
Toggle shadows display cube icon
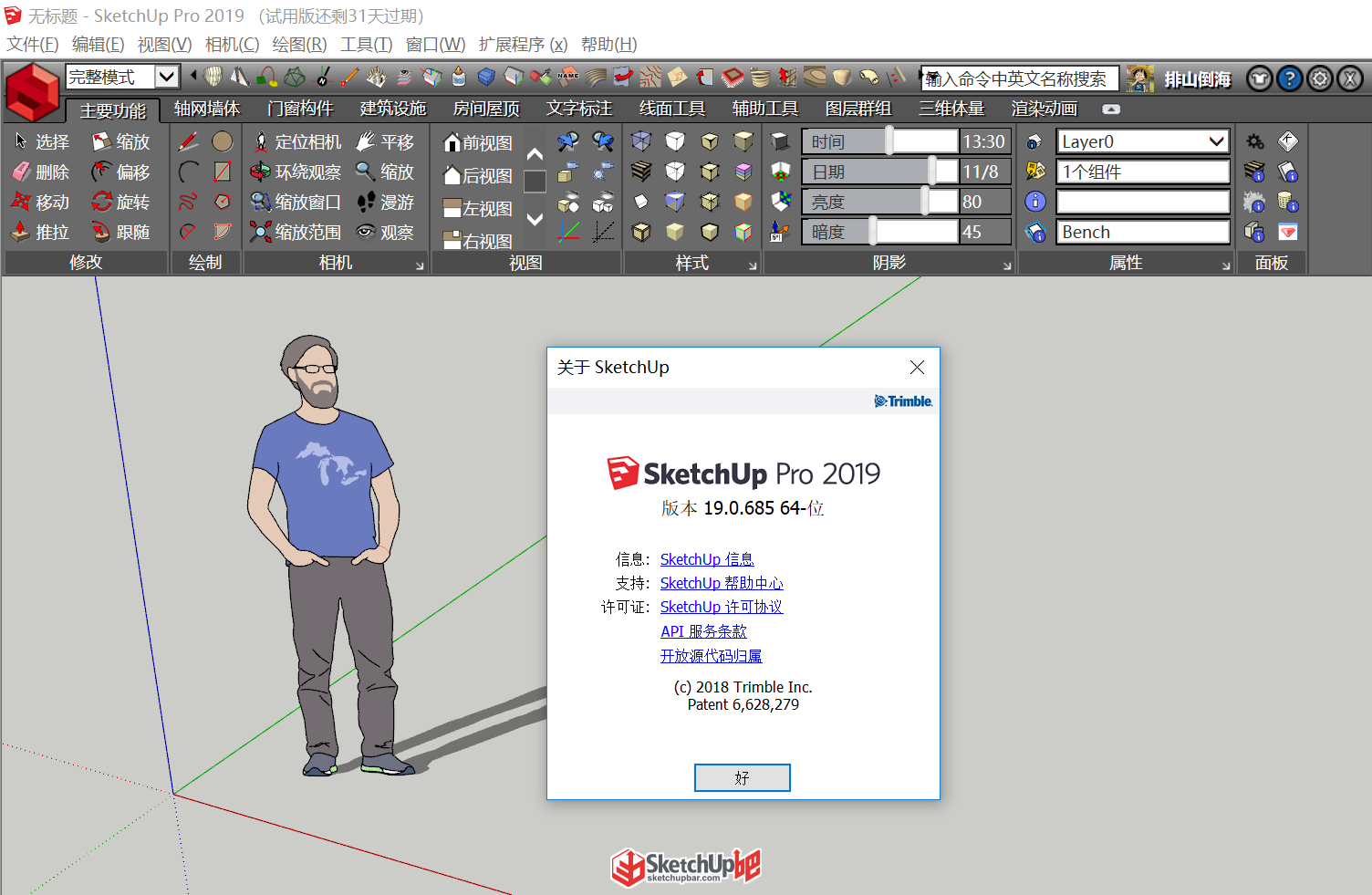click(x=780, y=141)
